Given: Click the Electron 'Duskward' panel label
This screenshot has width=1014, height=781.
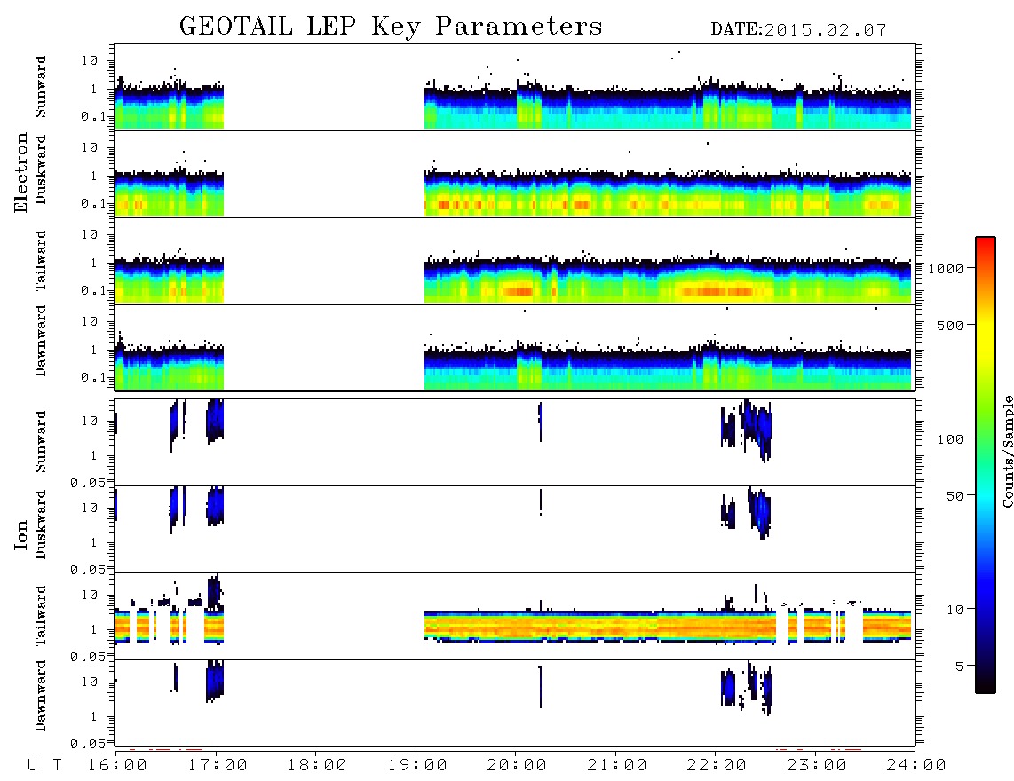Looking at the screenshot, I should [x=41, y=170].
